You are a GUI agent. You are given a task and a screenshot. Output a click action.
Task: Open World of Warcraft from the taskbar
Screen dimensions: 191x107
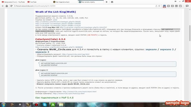[28, 105]
